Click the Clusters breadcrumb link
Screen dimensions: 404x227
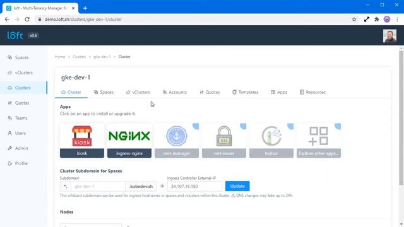click(79, 57)
